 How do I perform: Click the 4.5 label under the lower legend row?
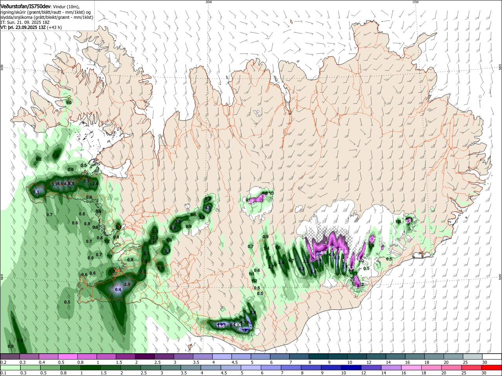(224, 373)
